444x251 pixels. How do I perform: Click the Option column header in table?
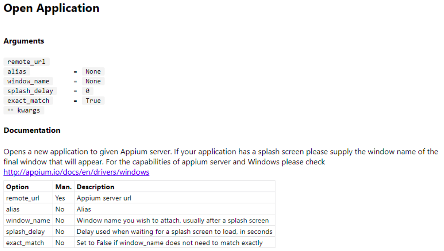click(29, 187)
